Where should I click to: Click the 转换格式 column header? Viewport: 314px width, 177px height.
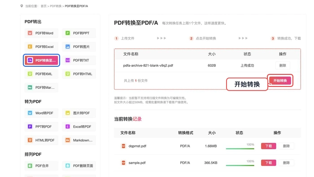click(x=186, y=133)
